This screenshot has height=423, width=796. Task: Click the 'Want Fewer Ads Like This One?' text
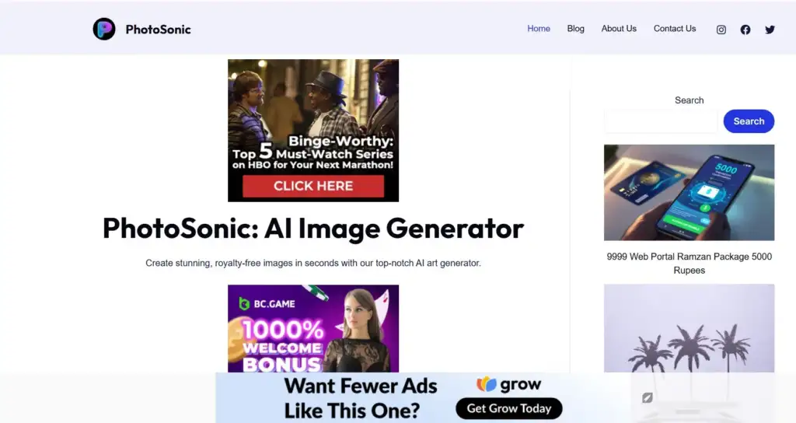point(361,397)
